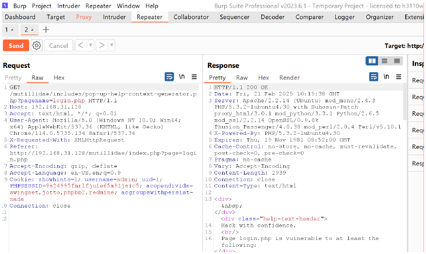Click 'Connection: close' line in request
Screen dimensions: 426x254
[40, 206]
